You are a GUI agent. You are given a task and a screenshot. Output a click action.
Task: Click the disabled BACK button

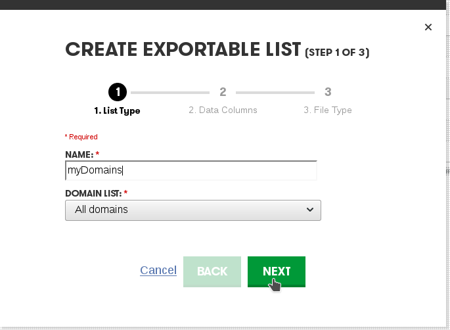point(212,271)
